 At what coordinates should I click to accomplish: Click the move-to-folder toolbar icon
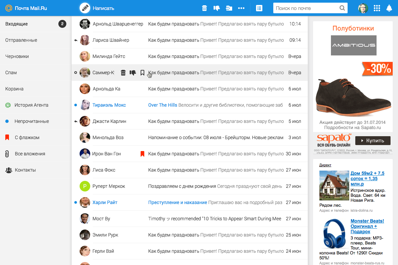coord(229,8)
